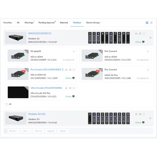Select slot 5 module in Modator 2U 101

coord(107,118)
